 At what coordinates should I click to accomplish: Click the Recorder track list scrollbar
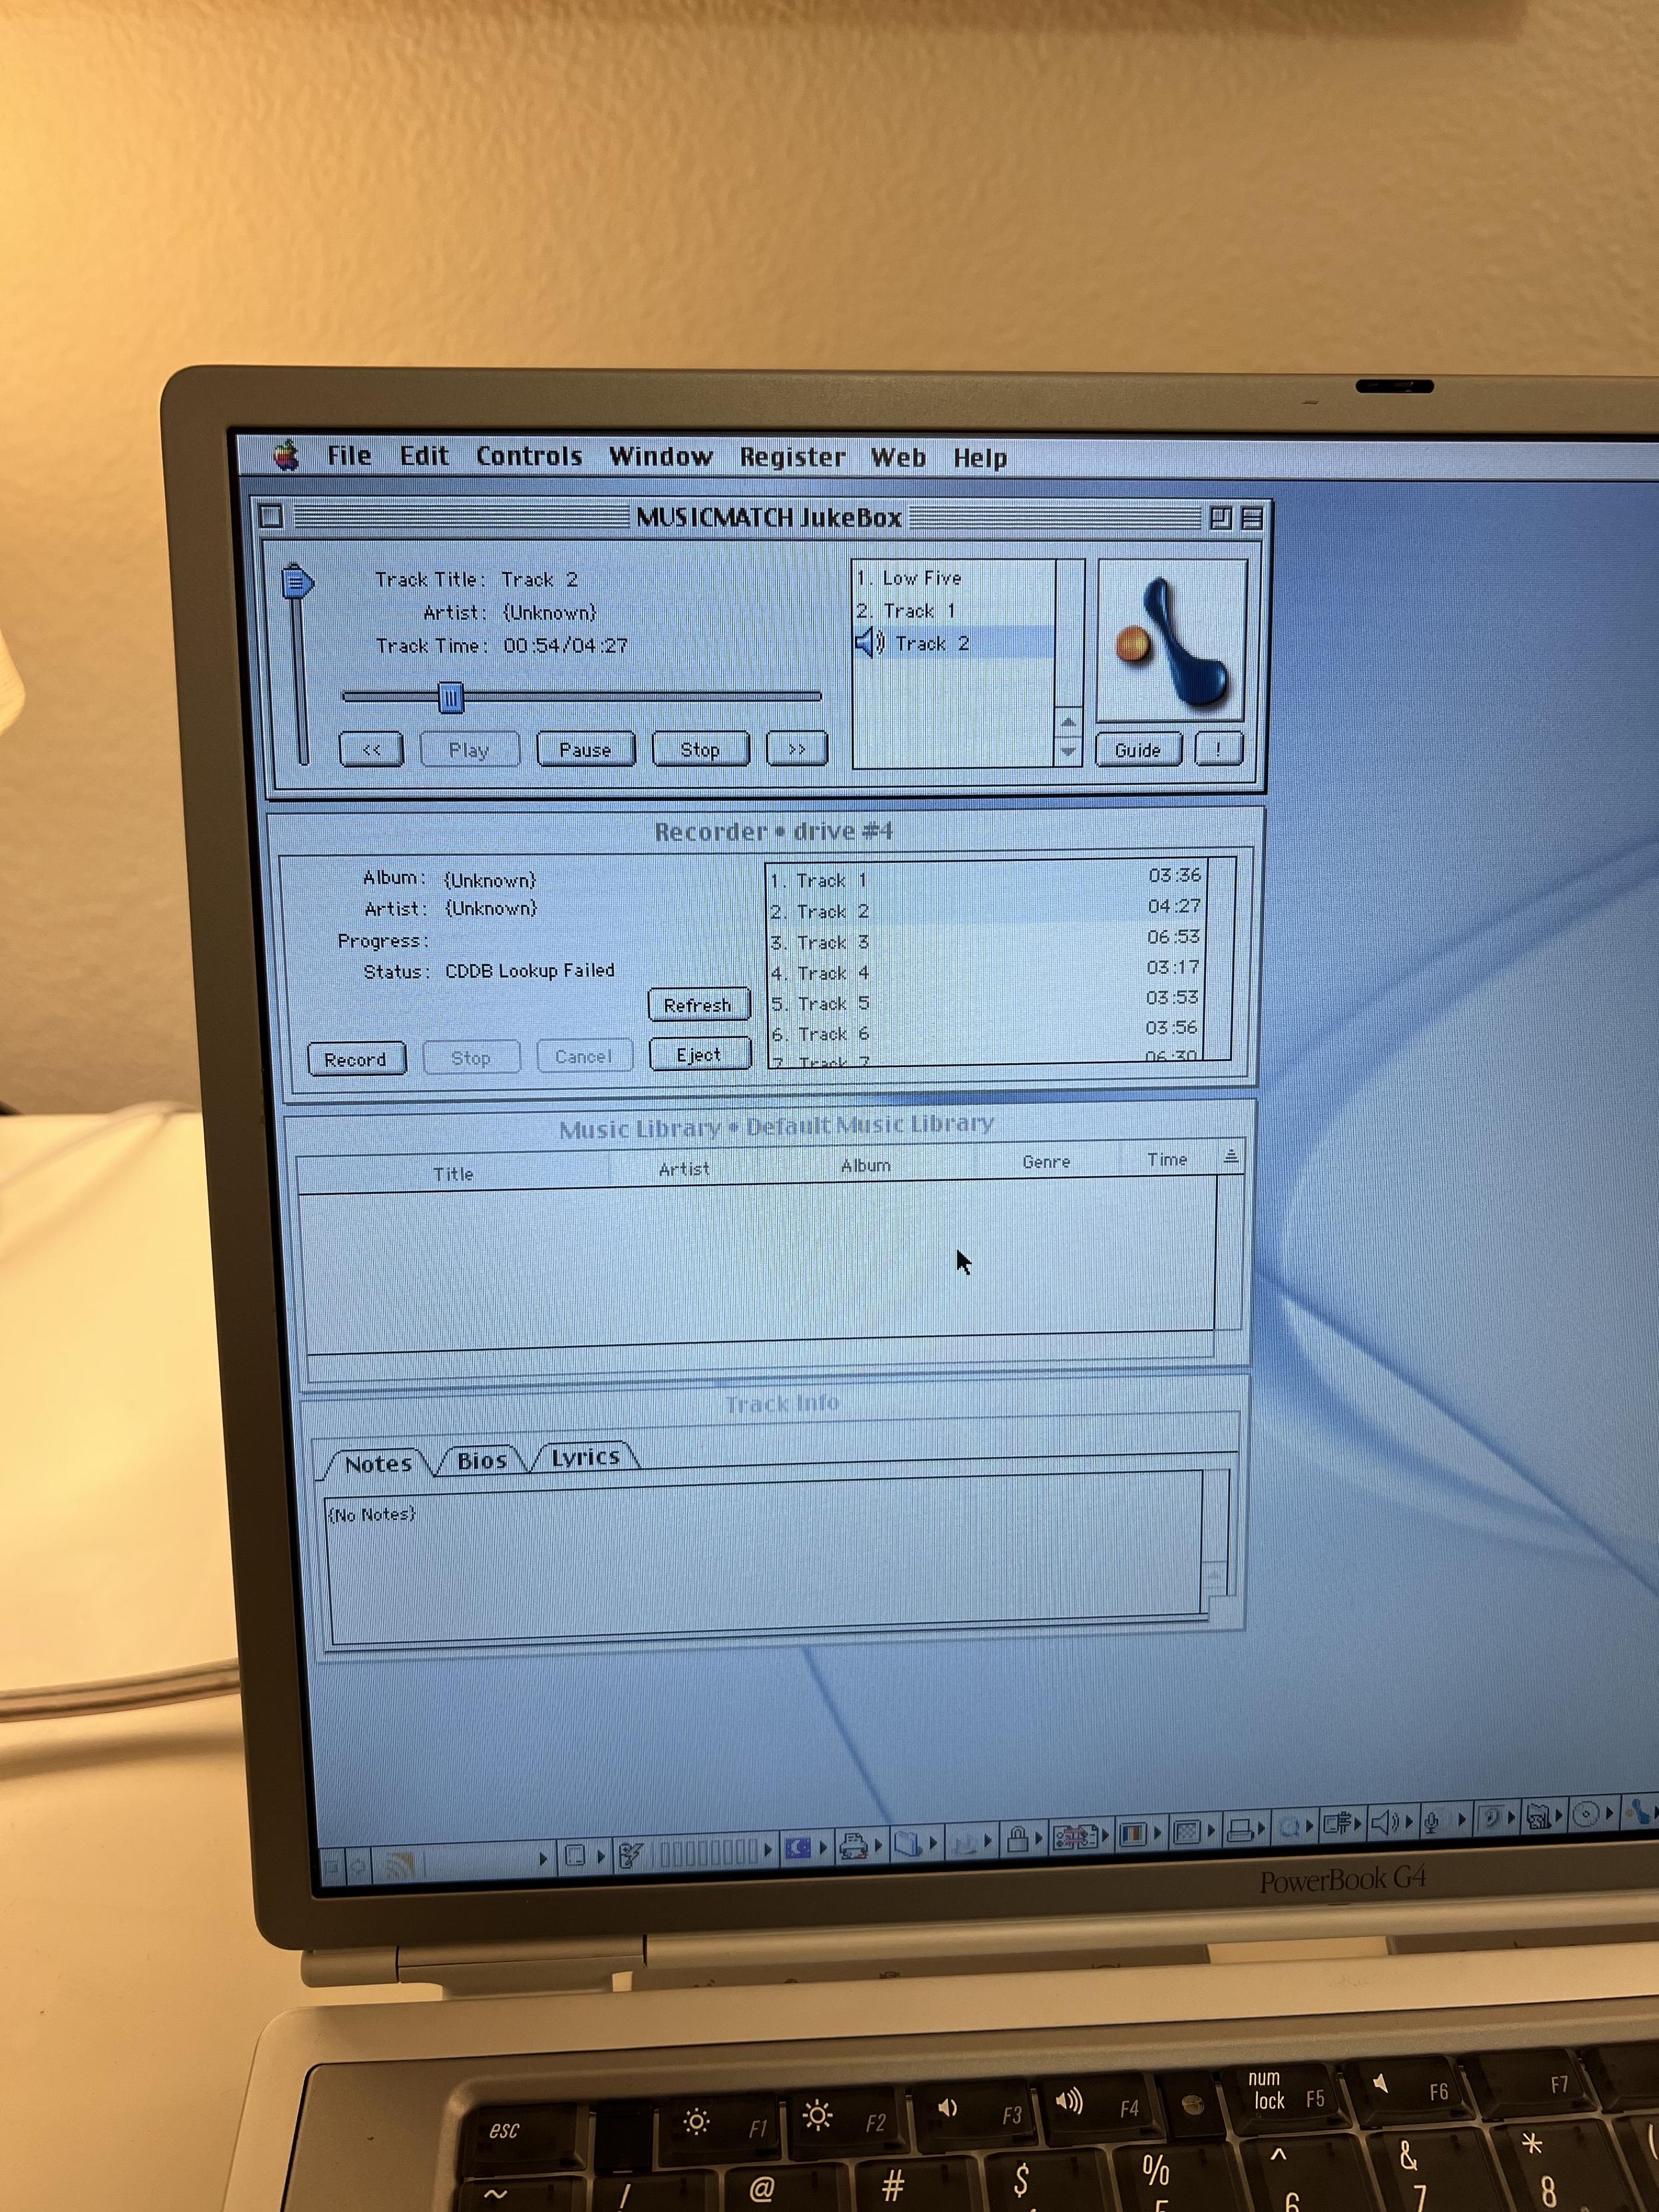pos(1220,958)
